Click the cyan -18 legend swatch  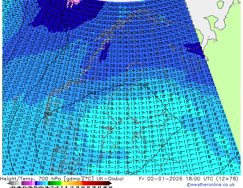47,183
